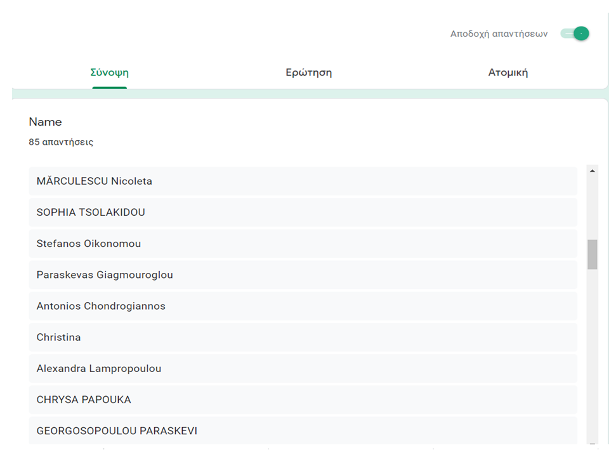Click the Alexandra Lampropoulou entry
The width and height of the screenshot is (609, 457).
pyautogui.click(x=99, y=369)
